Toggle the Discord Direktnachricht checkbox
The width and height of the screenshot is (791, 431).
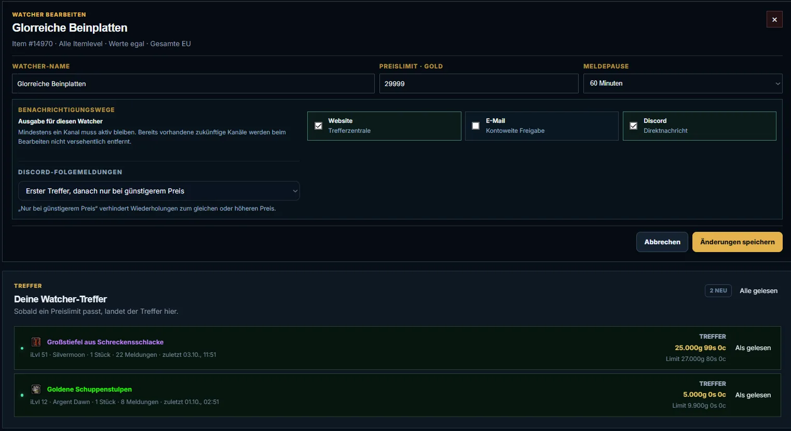[x=633, y=126]
